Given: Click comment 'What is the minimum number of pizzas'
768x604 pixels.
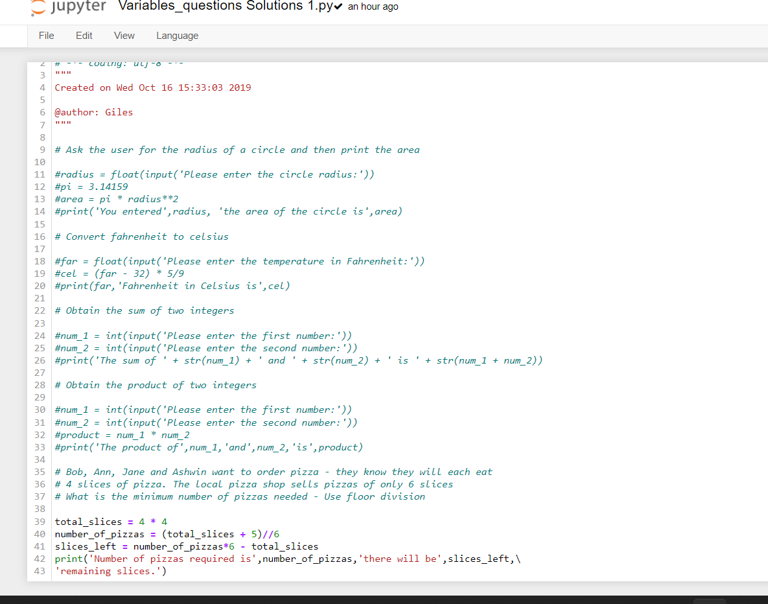Looking at the screenshot, I should coord(240,496).
